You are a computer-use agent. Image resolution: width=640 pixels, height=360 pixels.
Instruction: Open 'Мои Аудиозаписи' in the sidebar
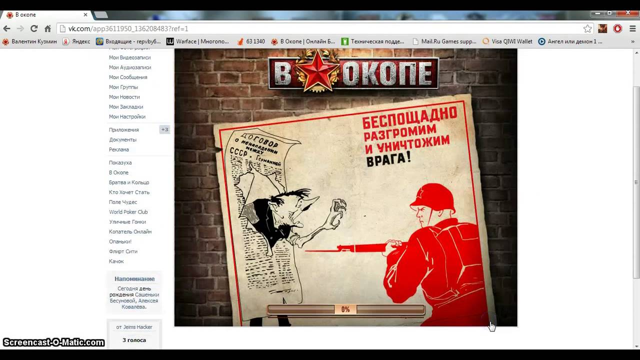pos(130,67)
